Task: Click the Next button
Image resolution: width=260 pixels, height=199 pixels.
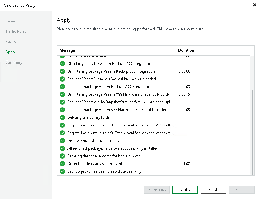Action: click(x=185, y=190)
